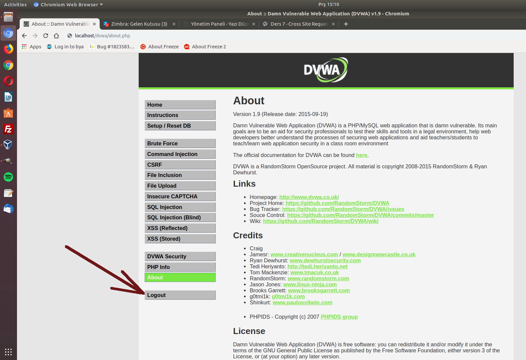The height and width of the screenshot is (360, 526).
Task: Open About Freeze bookmark
Action: 159,47
